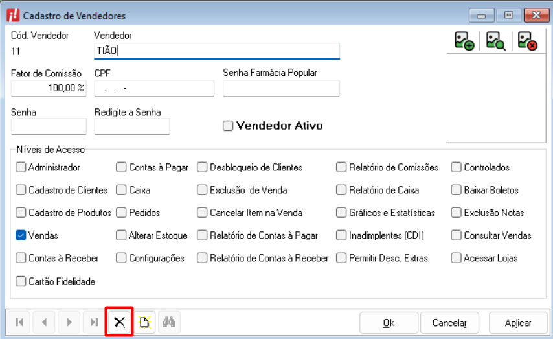This screenshot has width=553, height=339.
Task: Tick the Cartão Fidelidade checkbox
Action: 21,281
